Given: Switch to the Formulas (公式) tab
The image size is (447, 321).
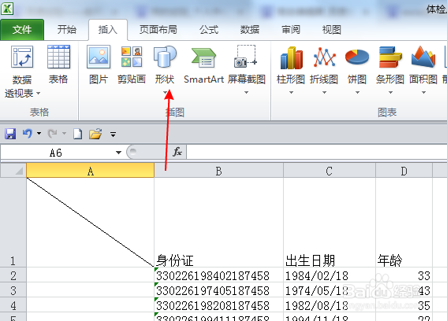Looking at the screenshot, I should point(209,30).
